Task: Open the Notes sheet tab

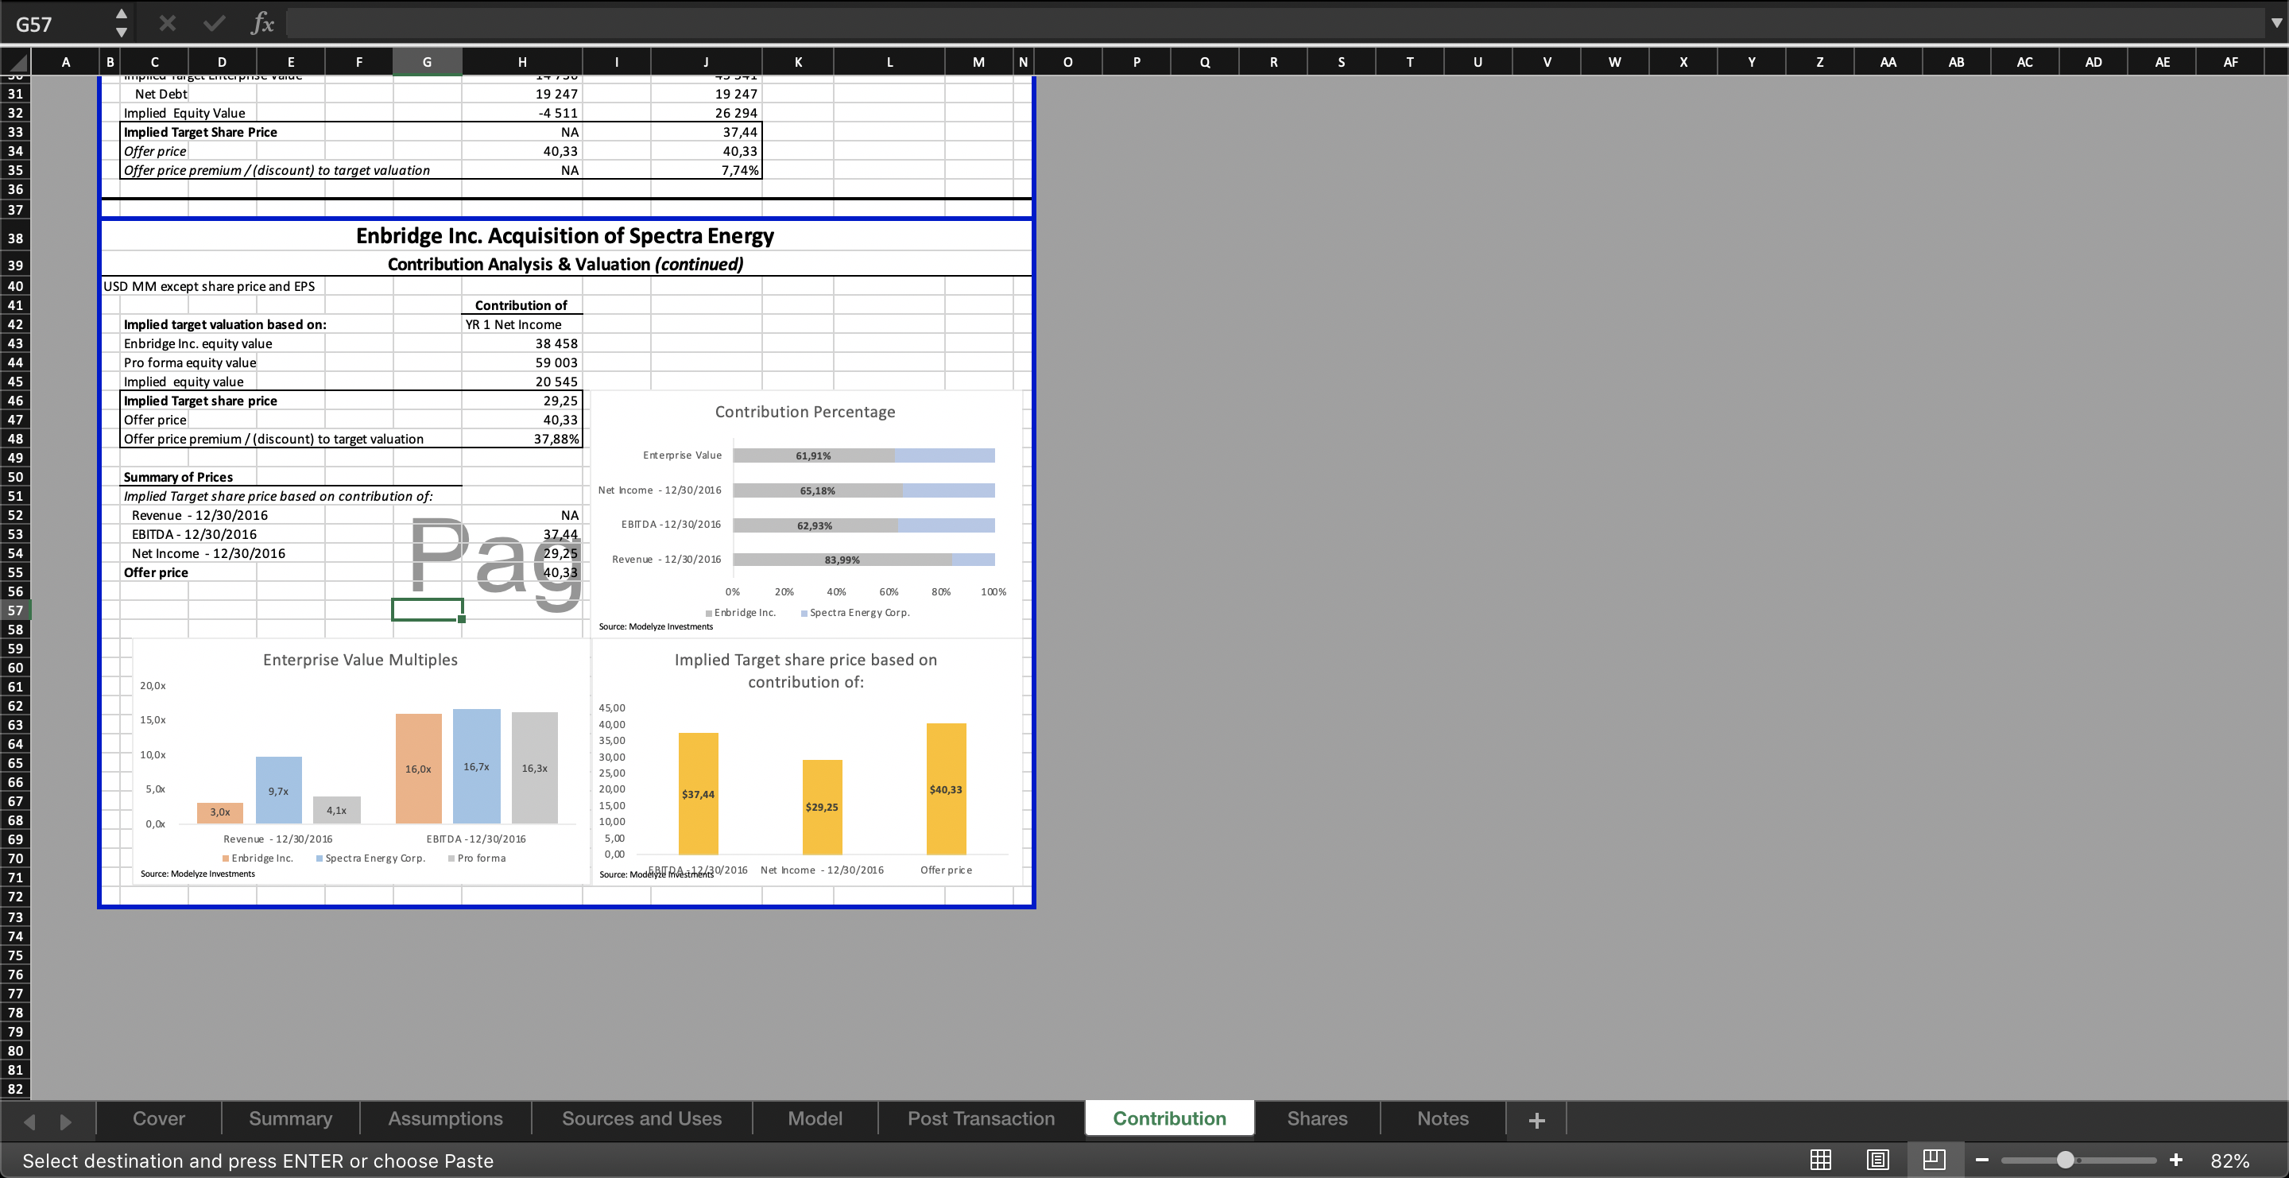Action: (x=1443, y=1118)
